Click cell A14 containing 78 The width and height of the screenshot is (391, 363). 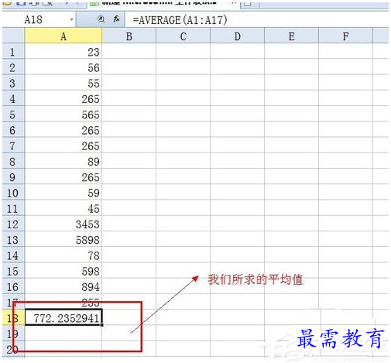[x=63, y=255]
